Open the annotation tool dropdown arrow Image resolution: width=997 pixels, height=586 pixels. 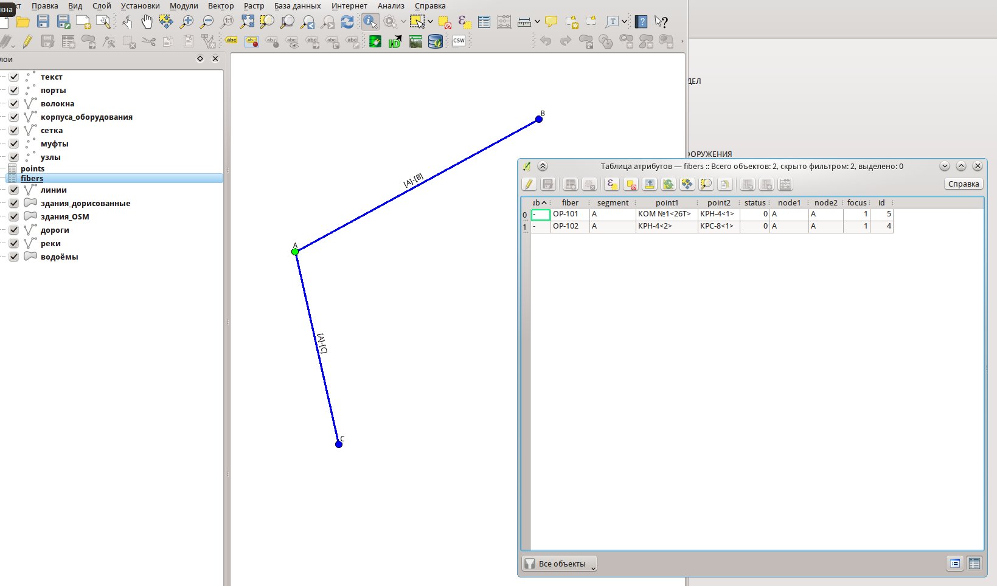point(625,22)
